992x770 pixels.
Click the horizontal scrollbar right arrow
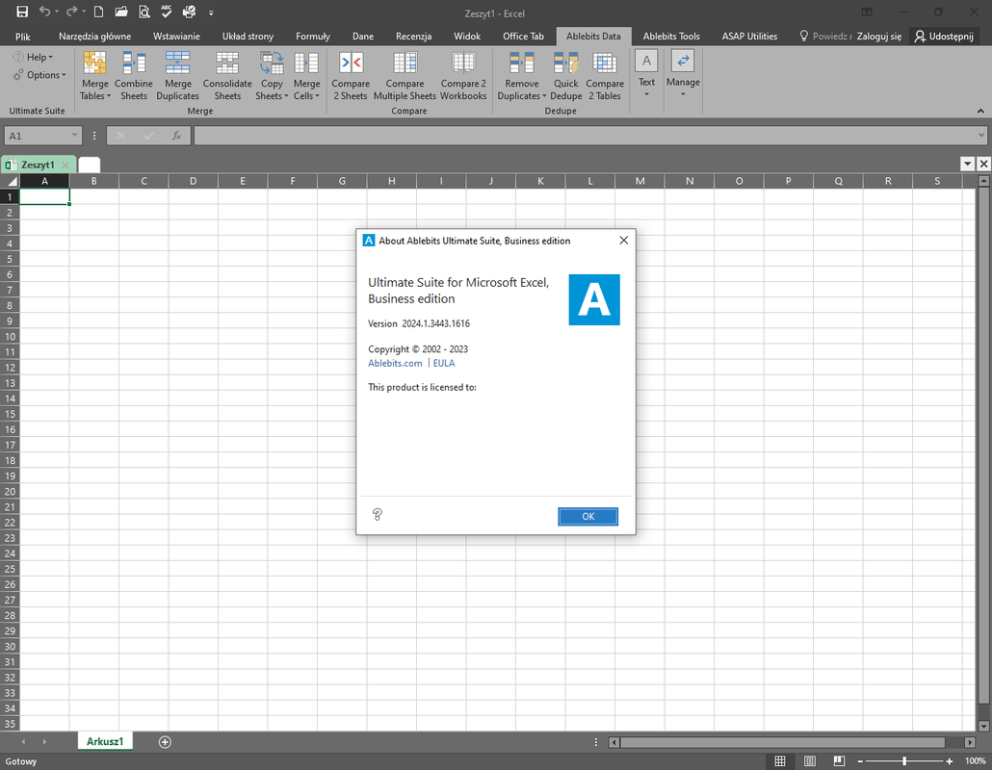click(970, 742)
